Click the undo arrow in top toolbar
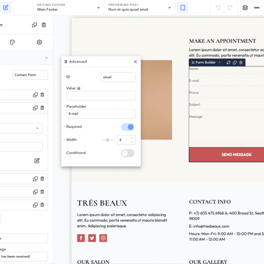This screenshot has width=264, height=264. coord(218,7)
